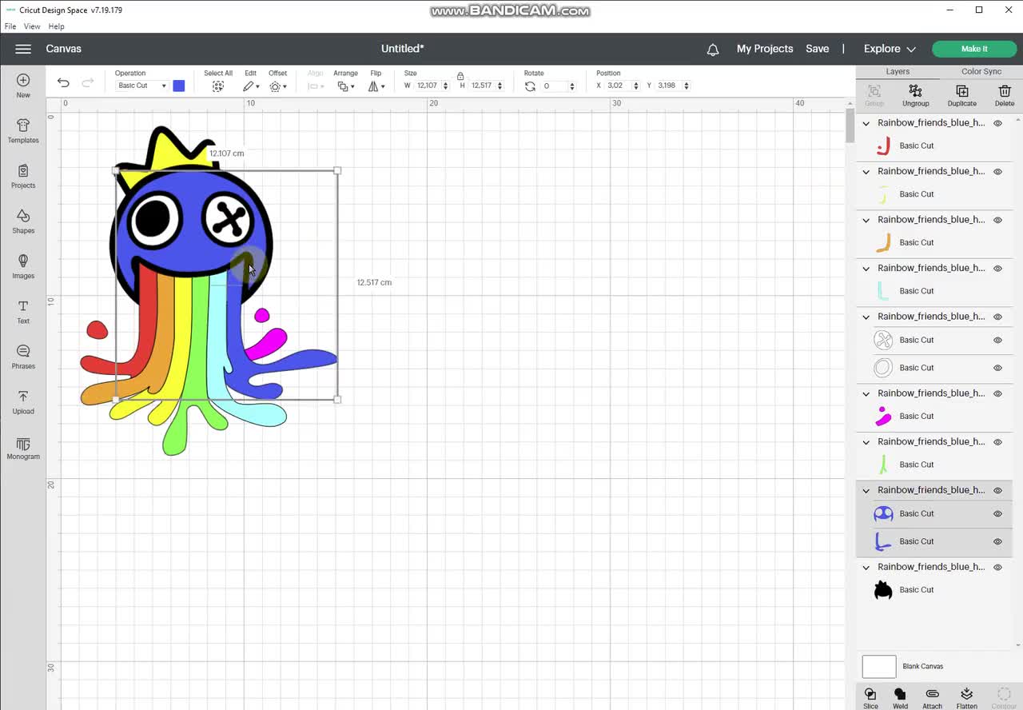Collapse the magenta shape group
Image resolution: width=1023 pixels, height=710 pixels.
click(x=866, y=393)
